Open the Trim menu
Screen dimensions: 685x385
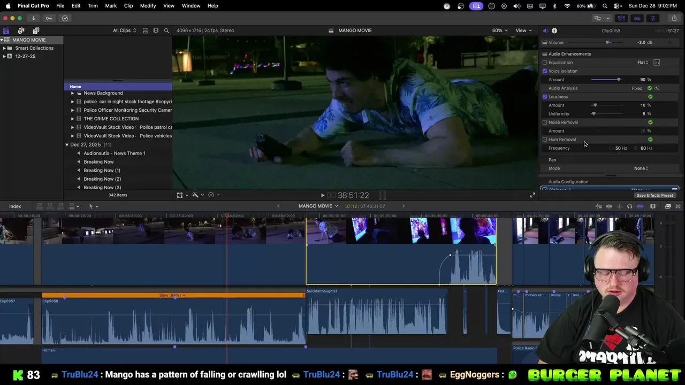(x=93, y=6)
